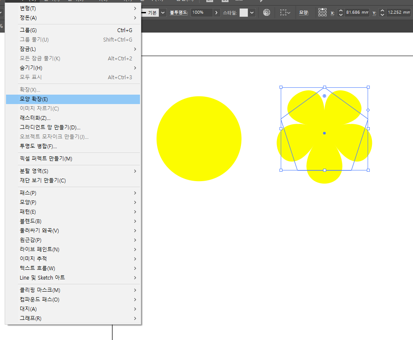
Task: Click the Recolor Artwork color wheel icon
Action: tap(267, 12)
